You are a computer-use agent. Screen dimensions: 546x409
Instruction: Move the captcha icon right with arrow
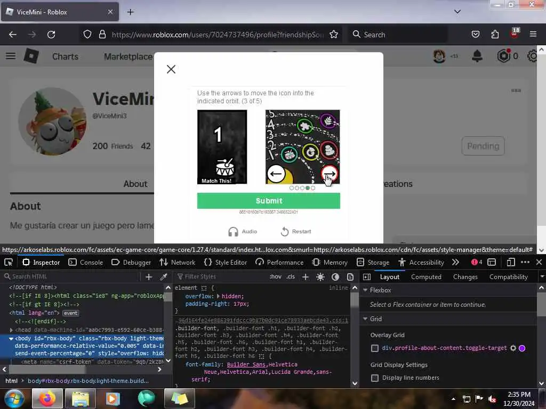329,173
